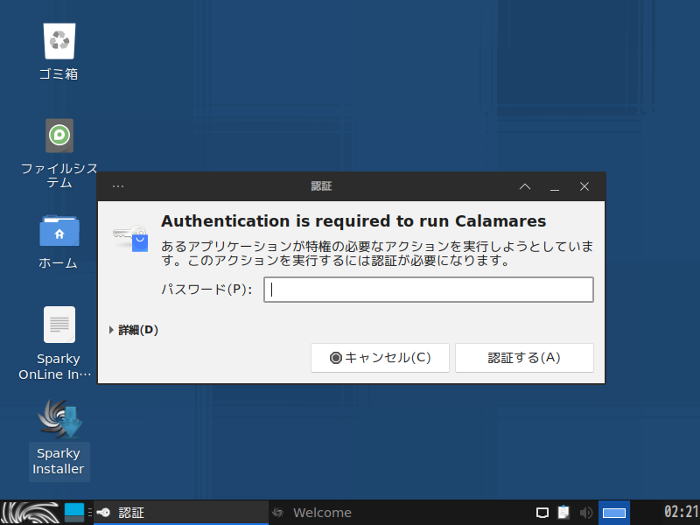Click the パスワード password input field
Viewport: 700px width, 525px height.
pos(429,290)
